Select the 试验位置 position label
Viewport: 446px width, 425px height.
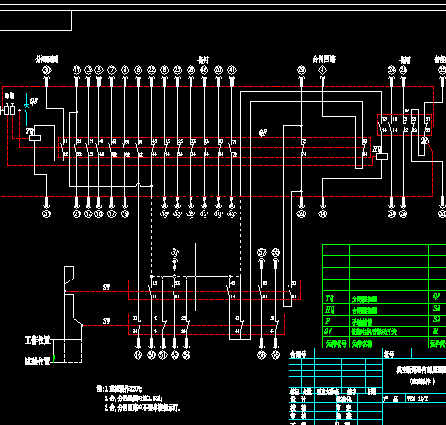38,361
